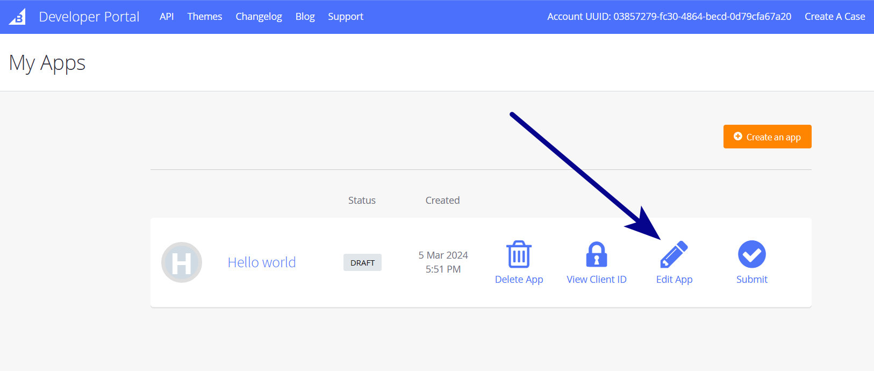The width and height of the screenshot is (874, 371).
Task: Click the Hello world app avatar
Action: point(182,262)
